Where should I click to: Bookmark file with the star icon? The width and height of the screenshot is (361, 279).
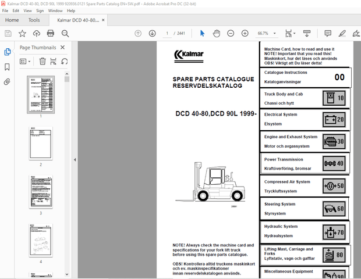(x=22, y=34)
